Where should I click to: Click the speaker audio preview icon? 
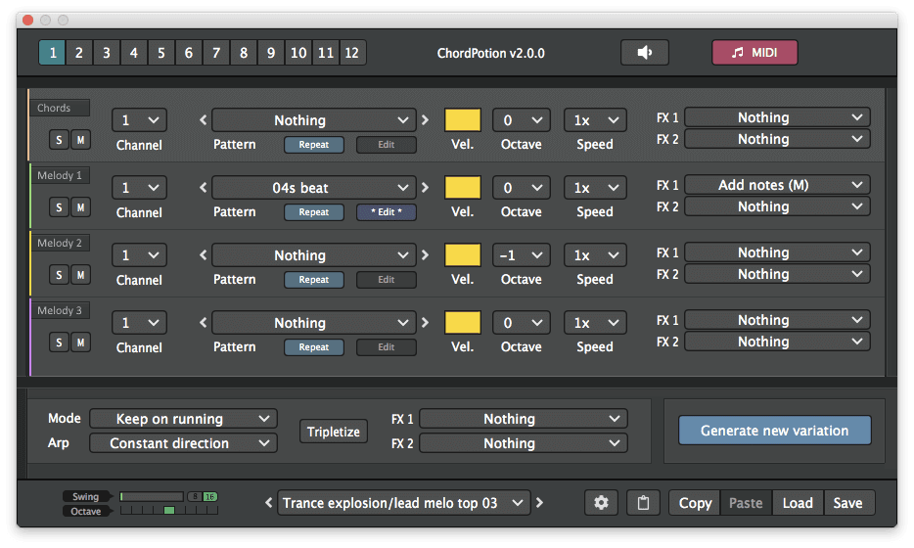(645, 53)
